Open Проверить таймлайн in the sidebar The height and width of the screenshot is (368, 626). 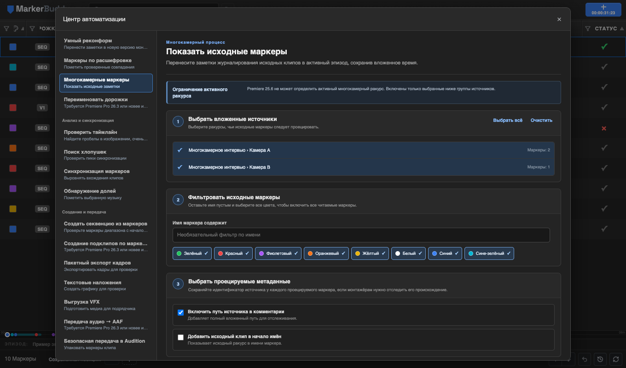tap(106, 135)
